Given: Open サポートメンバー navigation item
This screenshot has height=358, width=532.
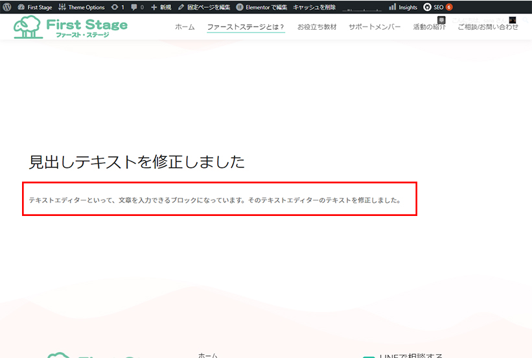Looking at the screenshot, I should click(375, 27).
